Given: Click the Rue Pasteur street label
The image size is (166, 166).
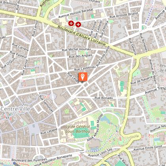Looking at the screenshot, I should [18, 55].
